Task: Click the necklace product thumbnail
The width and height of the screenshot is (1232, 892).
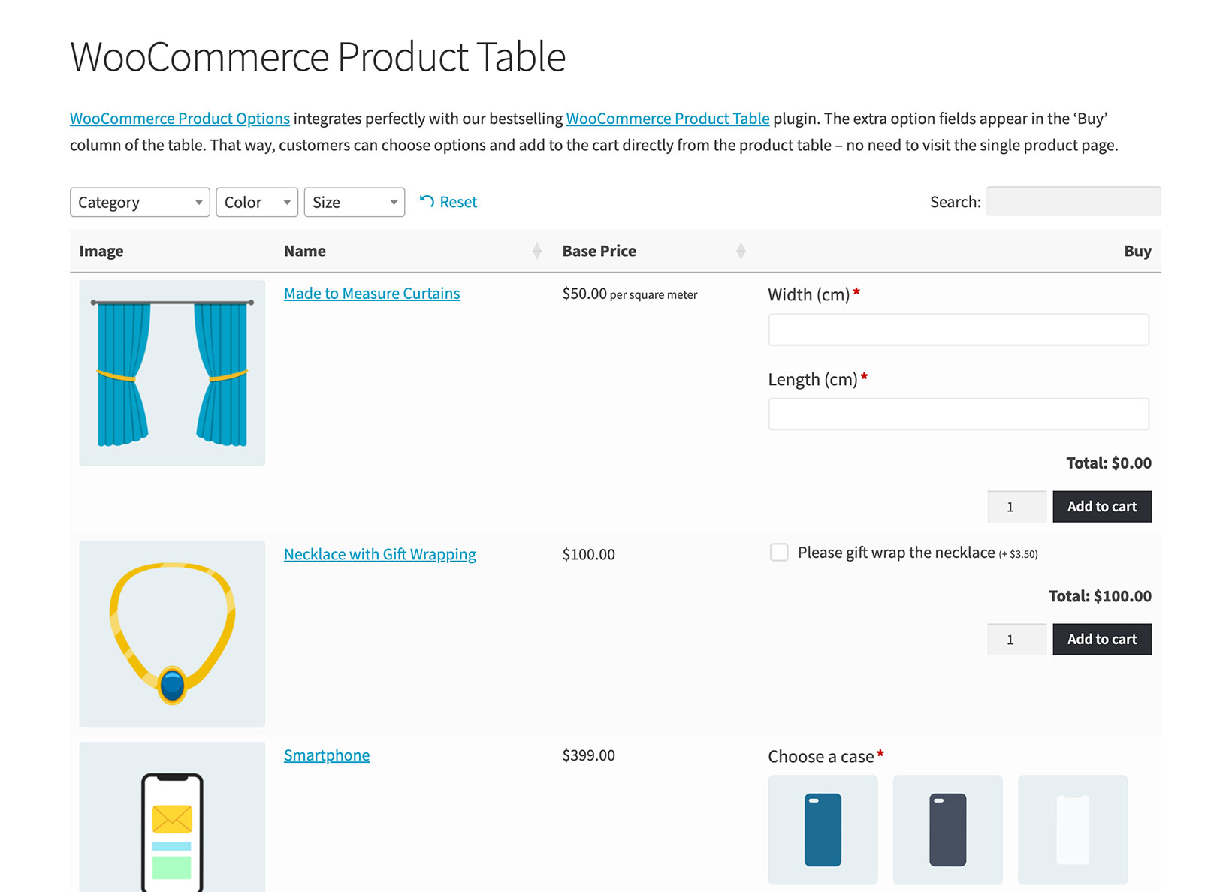Action: [x=171, y=634]
